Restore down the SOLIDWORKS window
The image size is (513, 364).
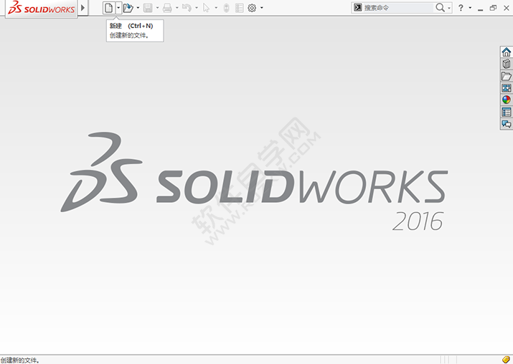click(x=493, y=8)
